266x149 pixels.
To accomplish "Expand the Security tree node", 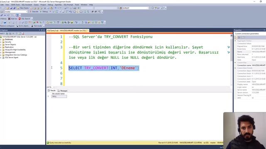I will coord(1,42).
